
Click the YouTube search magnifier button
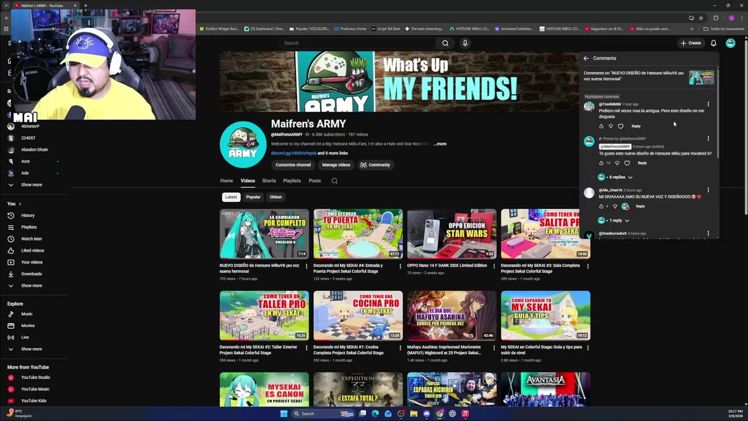click(x=445, y=43)
